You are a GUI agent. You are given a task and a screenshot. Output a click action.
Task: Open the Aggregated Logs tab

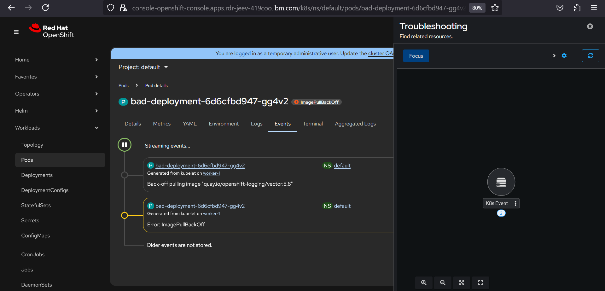click(355, 124)
